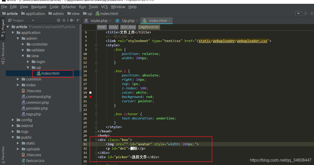Viewport: 314px width, 165px height.
Task: Expand the uploads folder arrow
Action: [18, 149]
